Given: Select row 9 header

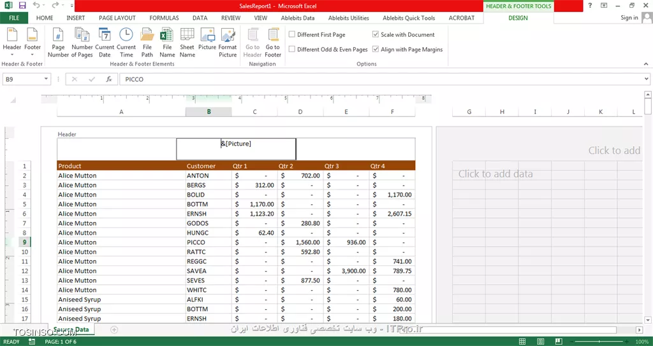Looking at the screenshot, I should [x=25, y=242].
